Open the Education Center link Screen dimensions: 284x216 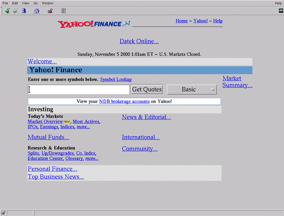click(x=45, y=158)
